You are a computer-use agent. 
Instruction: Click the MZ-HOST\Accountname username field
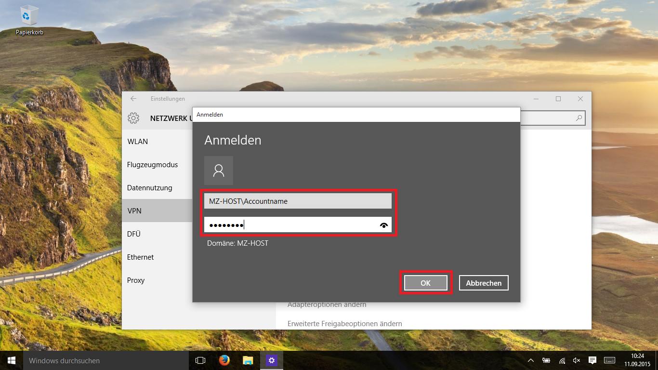(x=298, y=201)
